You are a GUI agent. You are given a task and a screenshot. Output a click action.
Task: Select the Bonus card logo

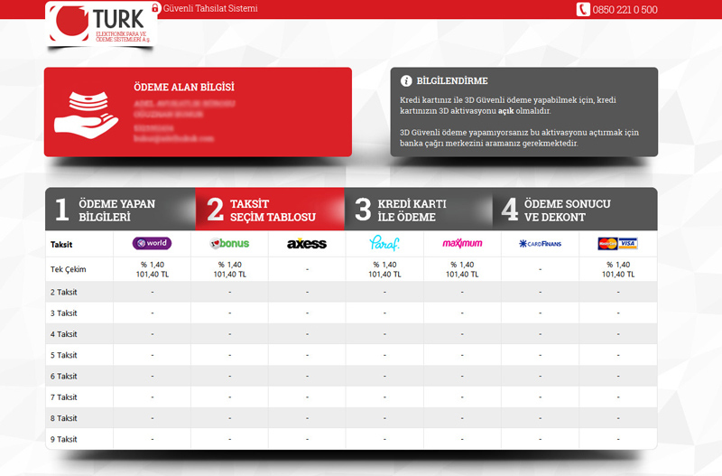(229, 244)
